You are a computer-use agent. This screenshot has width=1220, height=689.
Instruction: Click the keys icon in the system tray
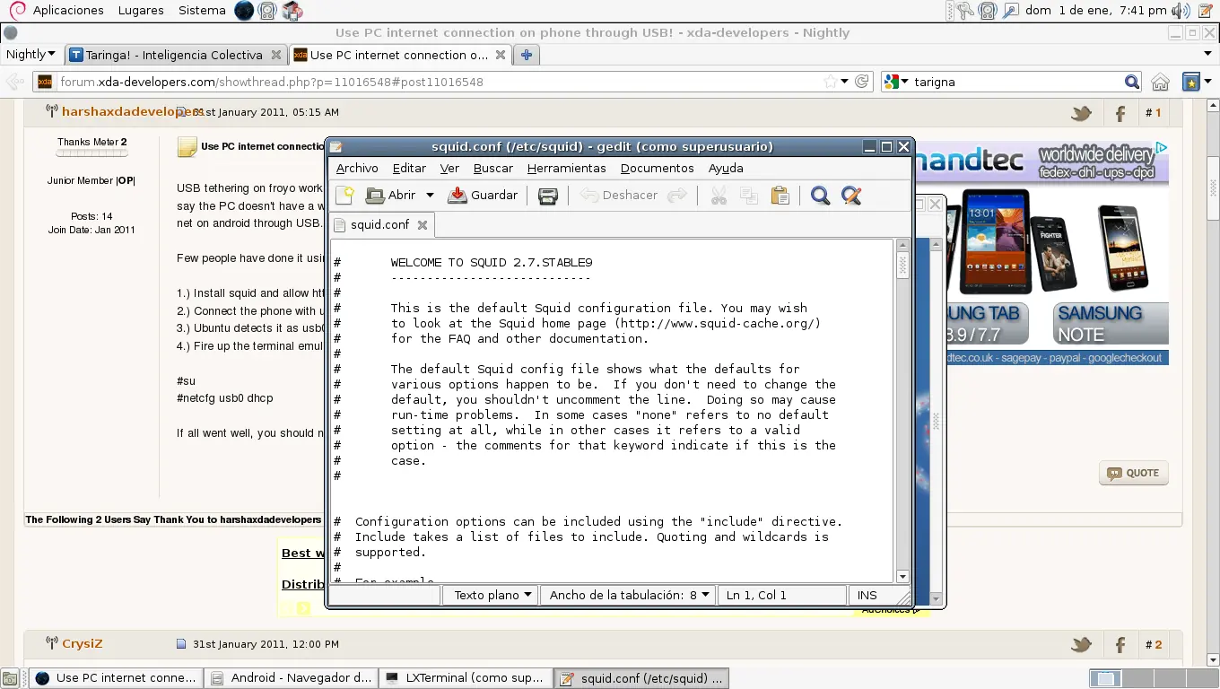[965, 11]
